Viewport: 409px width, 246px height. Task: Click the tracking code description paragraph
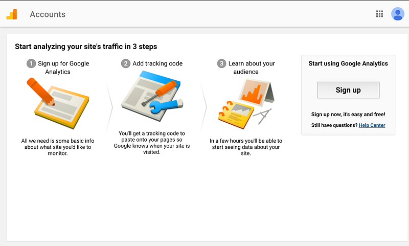click(152, 143)
